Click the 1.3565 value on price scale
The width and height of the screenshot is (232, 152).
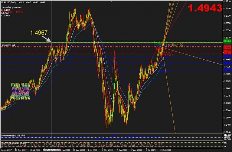(228, 89)
